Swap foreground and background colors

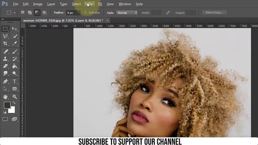pyautogui.click(x=14, y=103)
